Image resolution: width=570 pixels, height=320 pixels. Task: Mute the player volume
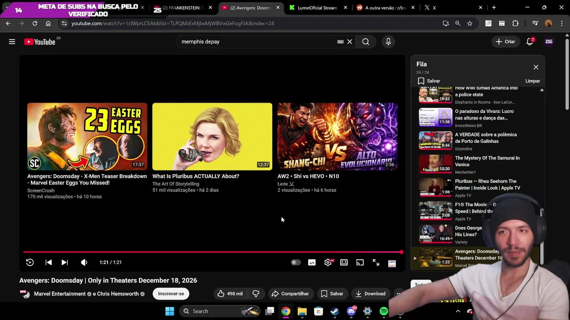(84, 263)
